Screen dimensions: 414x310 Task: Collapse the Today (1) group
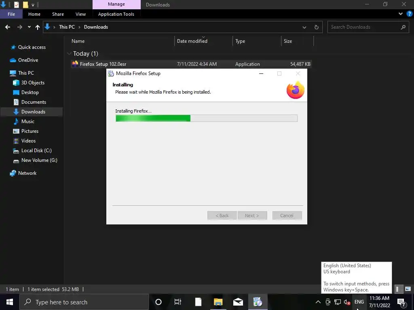click(x=69, y=54)
